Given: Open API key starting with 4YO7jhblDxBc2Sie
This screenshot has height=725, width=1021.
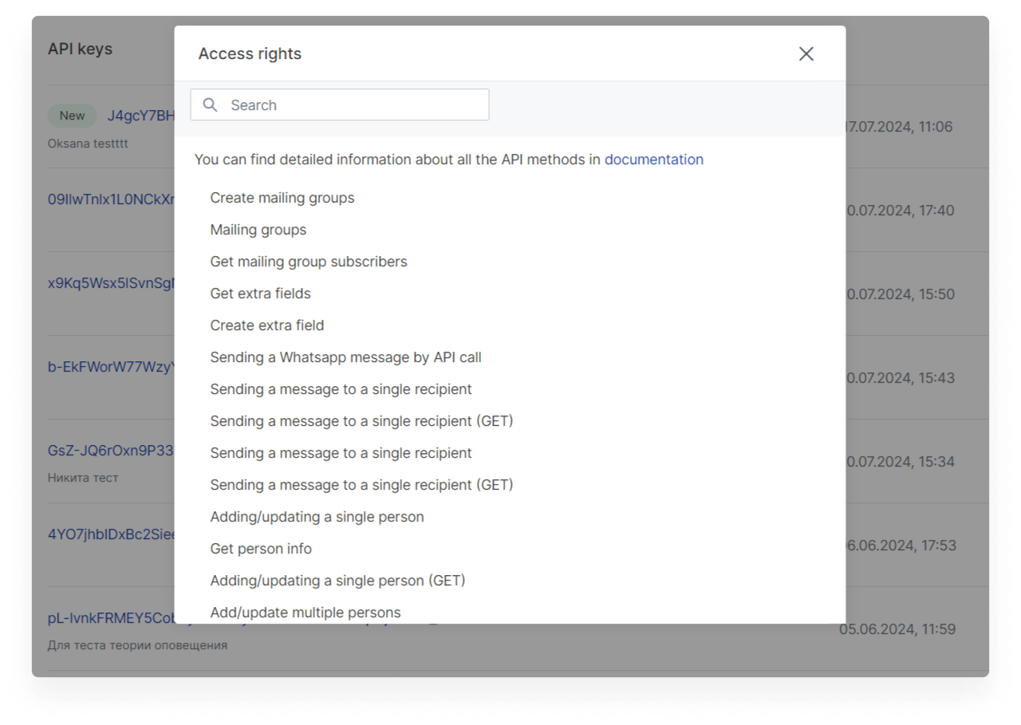Looking at the screenshot, I should 111,534.
